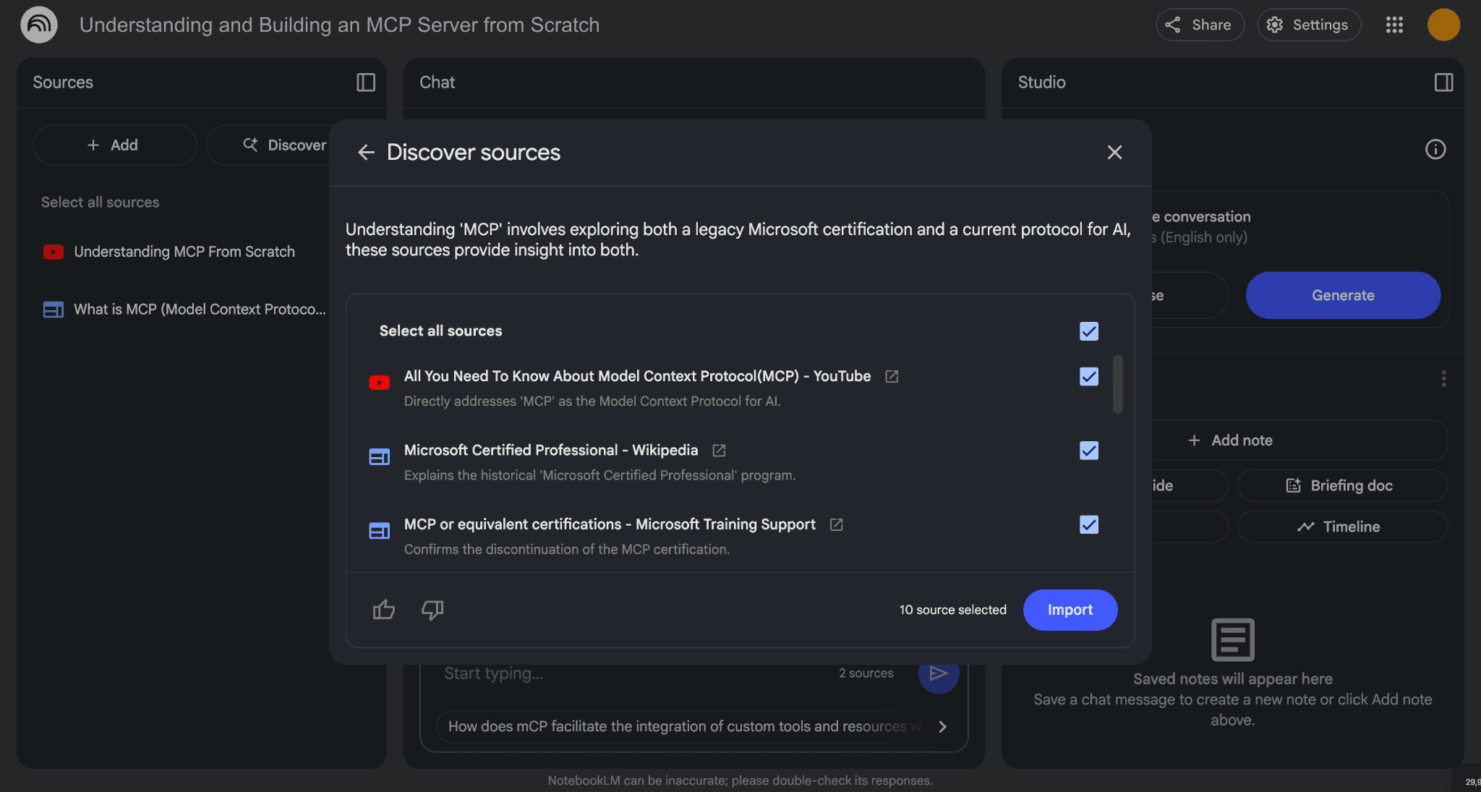The width and height of the screenshot is (1481, 792).
Task: Uncheck the Microsoft Certified Professional Wikipedia source
Action: pos(1088,450)
